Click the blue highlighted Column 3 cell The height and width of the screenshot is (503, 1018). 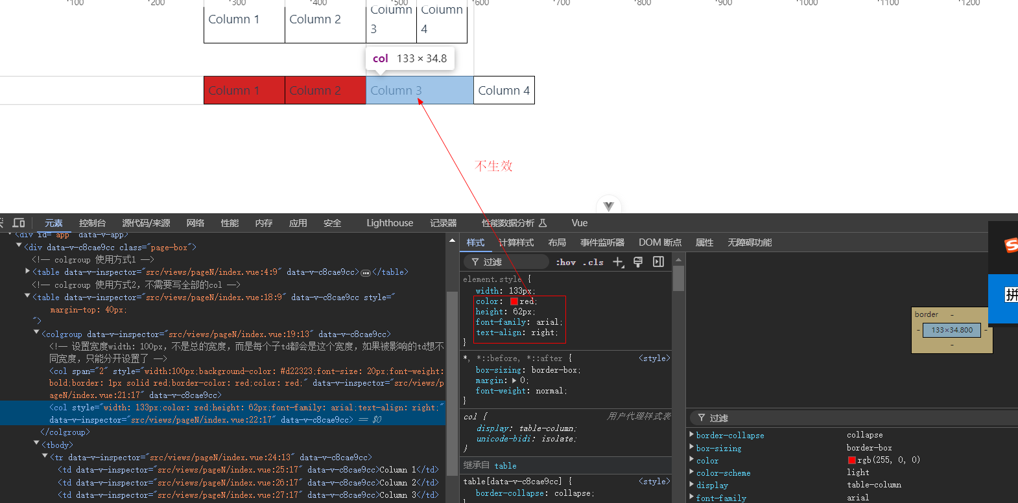point(420,90)
